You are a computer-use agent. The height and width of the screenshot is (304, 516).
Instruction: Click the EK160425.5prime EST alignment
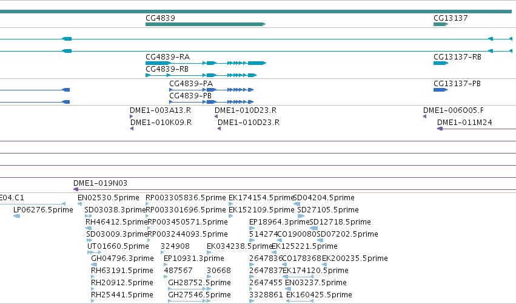(x=300, y=301)
